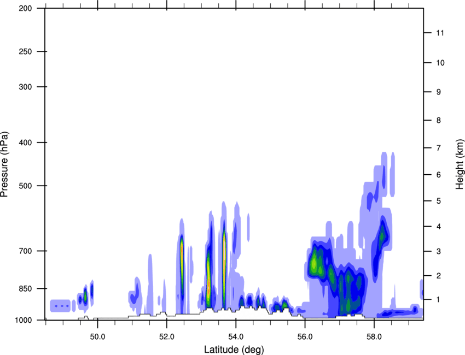
Task: Click the 'Height (km)' axis title
Action: 460,164
